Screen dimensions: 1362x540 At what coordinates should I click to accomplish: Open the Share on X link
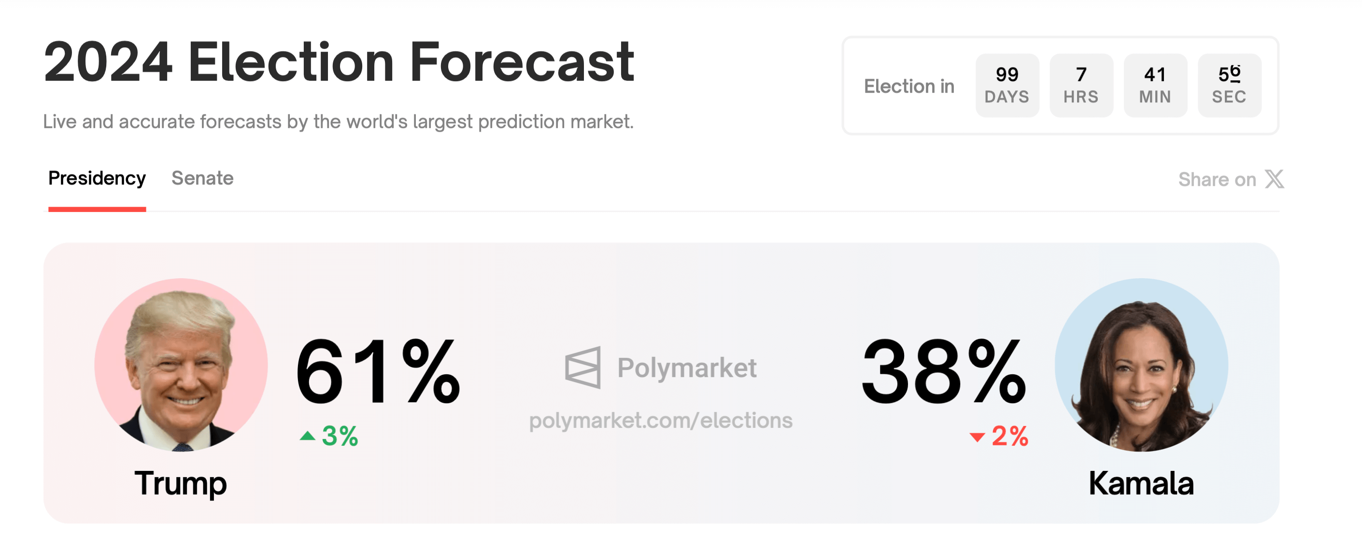click(x=1231, y=179)
